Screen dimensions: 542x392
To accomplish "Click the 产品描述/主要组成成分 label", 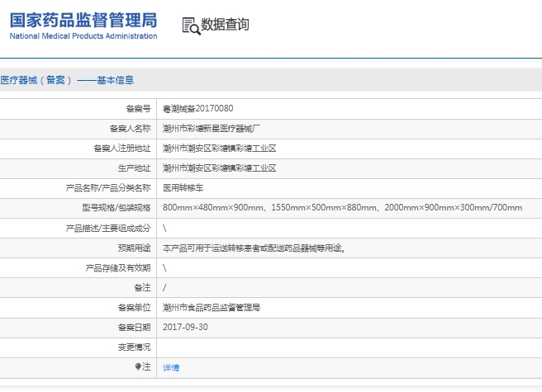I will click(108, 228).
